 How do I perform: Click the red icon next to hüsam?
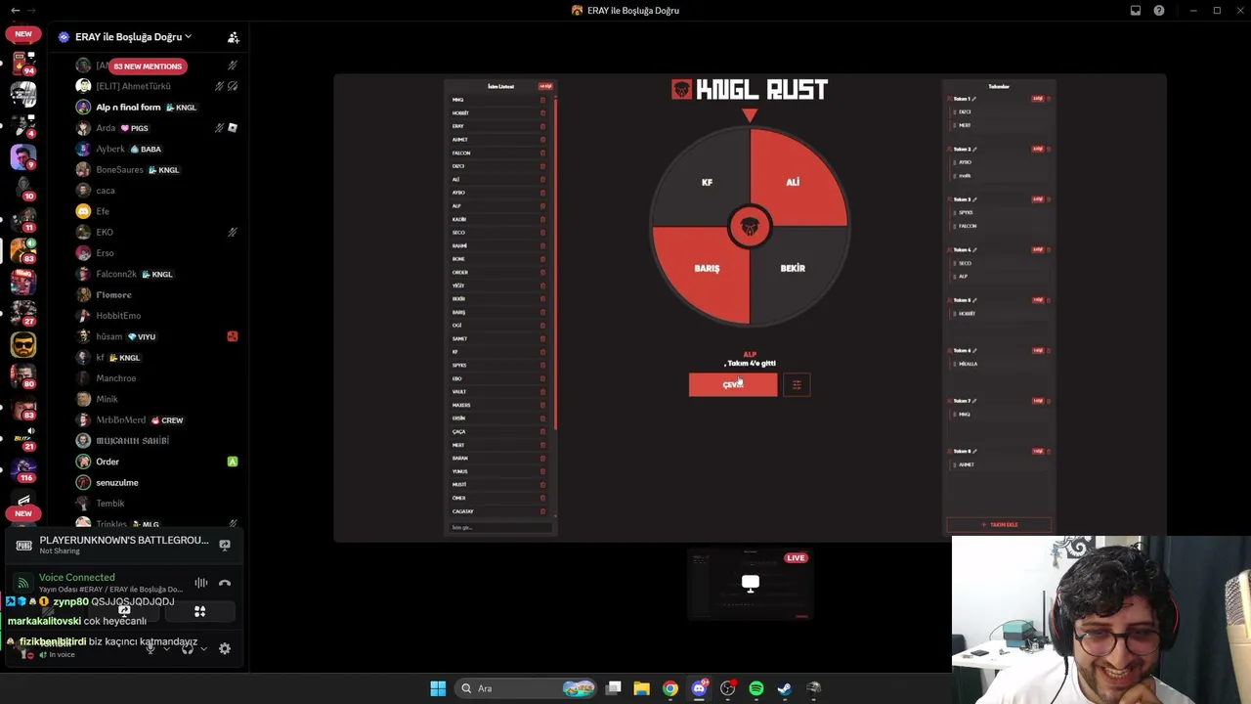coord(233,336)
